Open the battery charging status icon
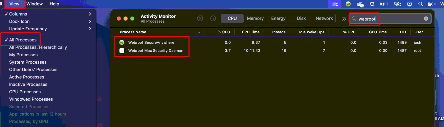This screenshot has width=444, height=127. tap(384, 4)
